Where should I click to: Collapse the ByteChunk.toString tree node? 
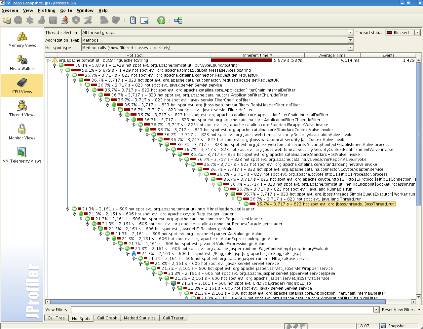point(55,65)
